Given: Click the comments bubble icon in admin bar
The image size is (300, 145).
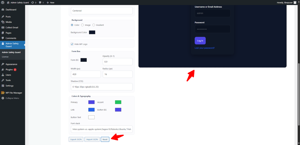Looking at the screenshot, I should tap(41, 2).
